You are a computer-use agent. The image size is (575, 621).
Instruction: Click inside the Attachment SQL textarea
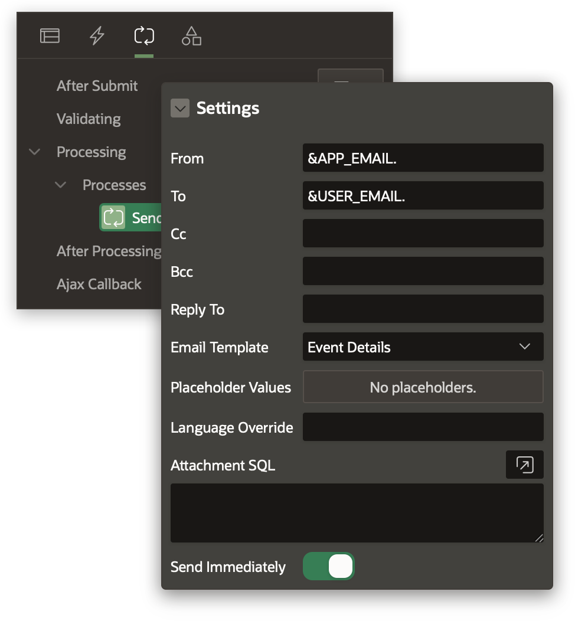[357, 512]
